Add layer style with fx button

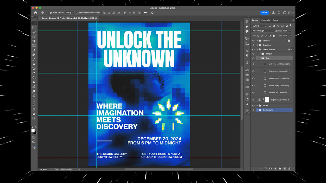click(266, 169)
